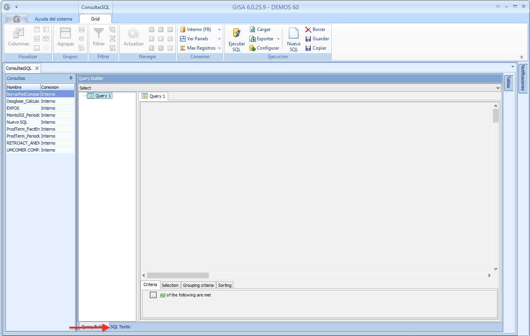Click the GrSA application logo tab

click(x=17, y=19)
